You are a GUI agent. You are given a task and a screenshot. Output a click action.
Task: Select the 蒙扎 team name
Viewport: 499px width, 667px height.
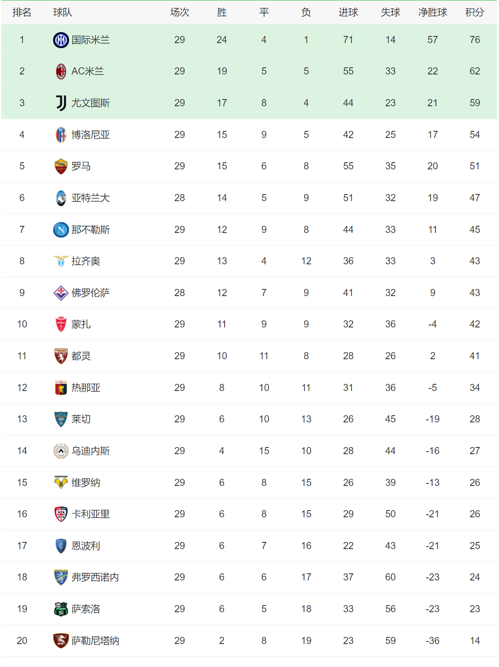(x=81, y=325)
